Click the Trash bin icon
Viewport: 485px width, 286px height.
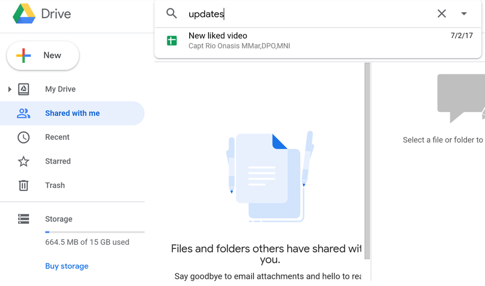tap(24, 185)
